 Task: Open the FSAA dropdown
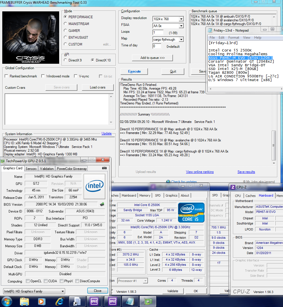pyautogui.click(x=181, y=26)
